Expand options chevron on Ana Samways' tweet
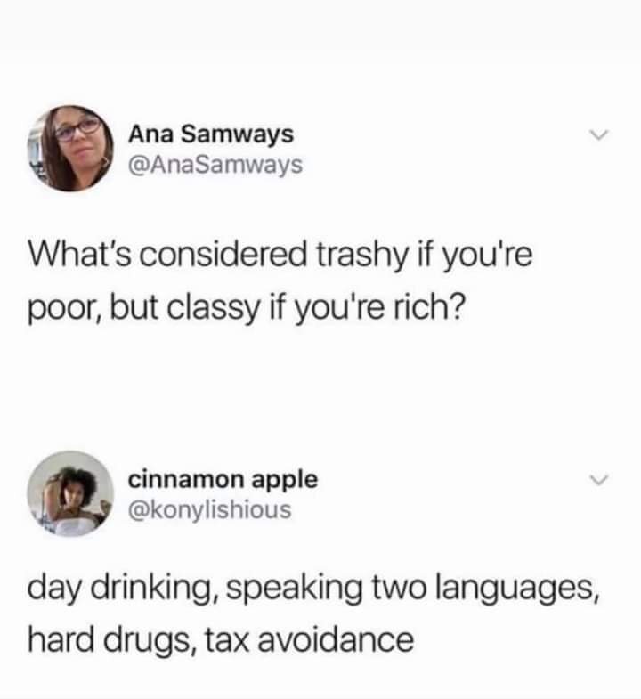 pos(598,134)
